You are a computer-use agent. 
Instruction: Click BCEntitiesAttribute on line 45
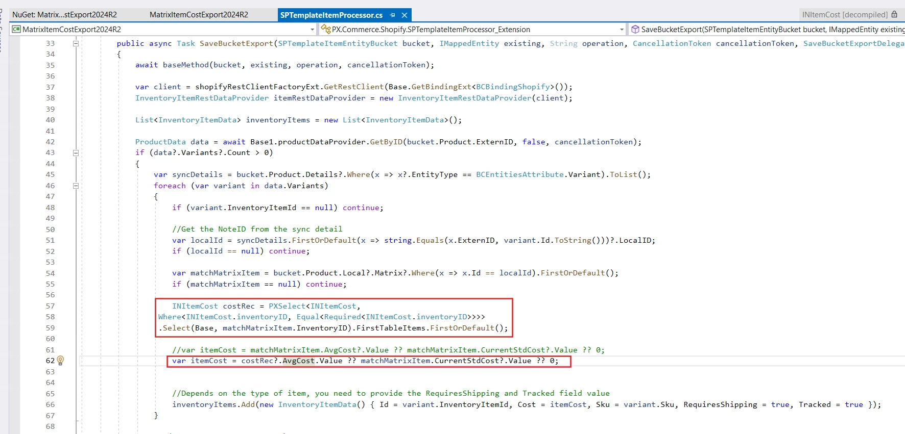tap(520, 174)
